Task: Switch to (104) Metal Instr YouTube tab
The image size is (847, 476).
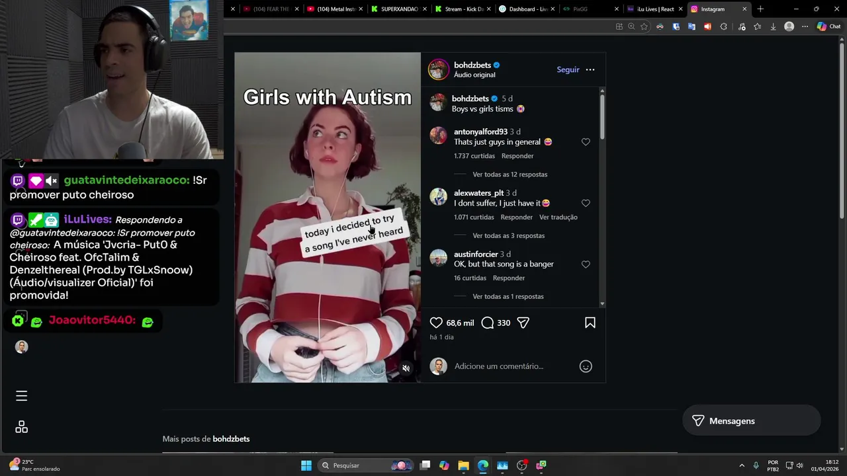Action: [x=335, y=9]
